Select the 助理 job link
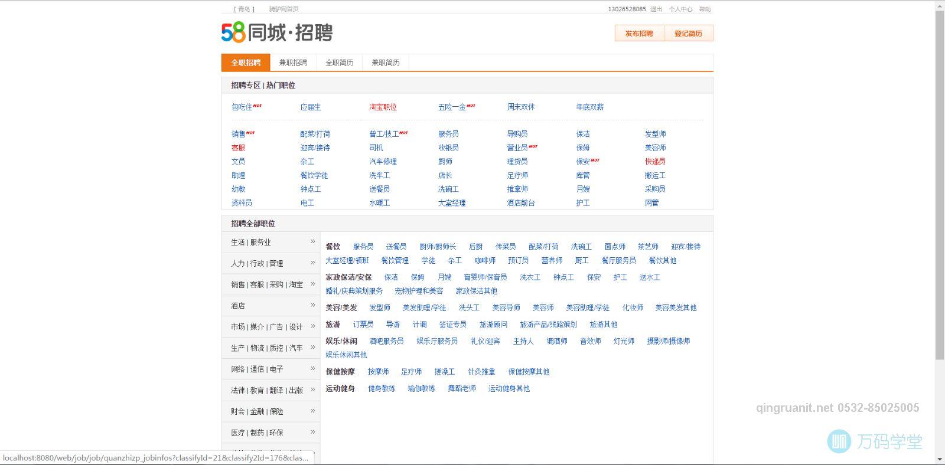The height and width of the screenshot is (465, 945). pos(238,176)
